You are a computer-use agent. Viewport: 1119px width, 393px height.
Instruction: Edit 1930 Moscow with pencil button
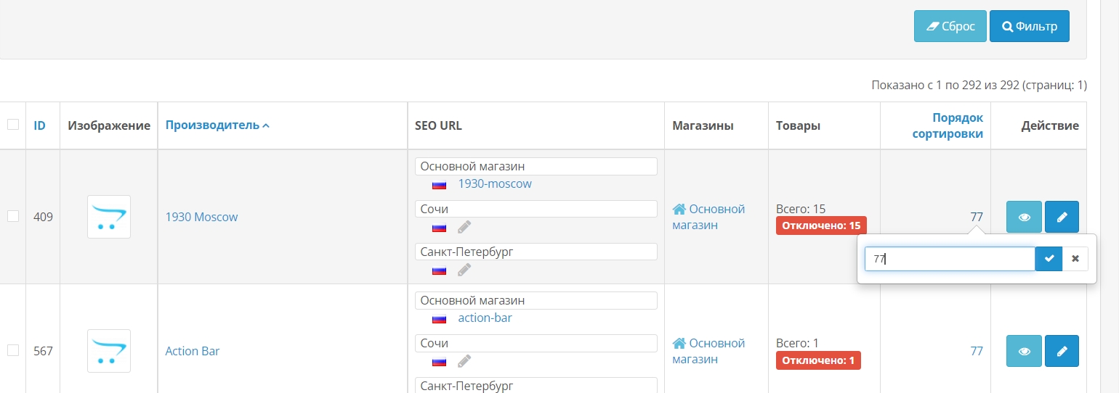(x=1062, y=217)
